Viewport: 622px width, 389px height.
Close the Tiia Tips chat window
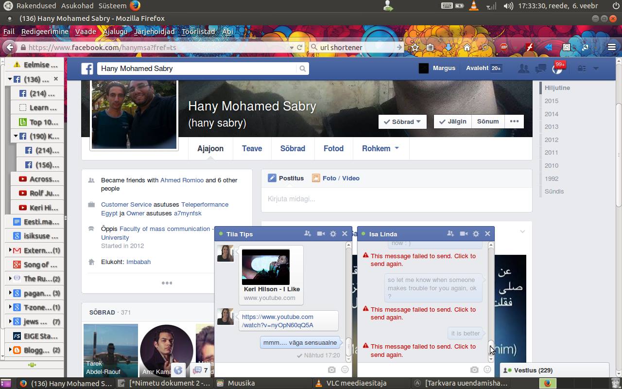pyautogui.click(x=345, y=234)
